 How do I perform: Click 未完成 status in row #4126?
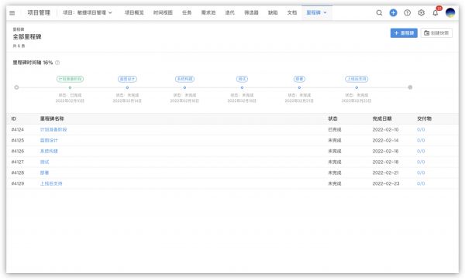(x=335, y=152)
